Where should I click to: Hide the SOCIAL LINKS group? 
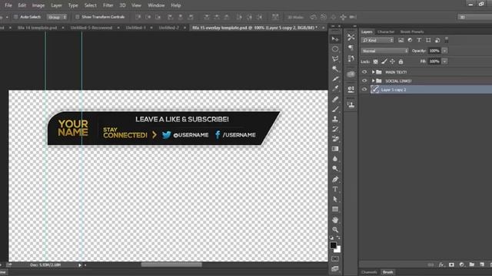[x=364, y=80]
